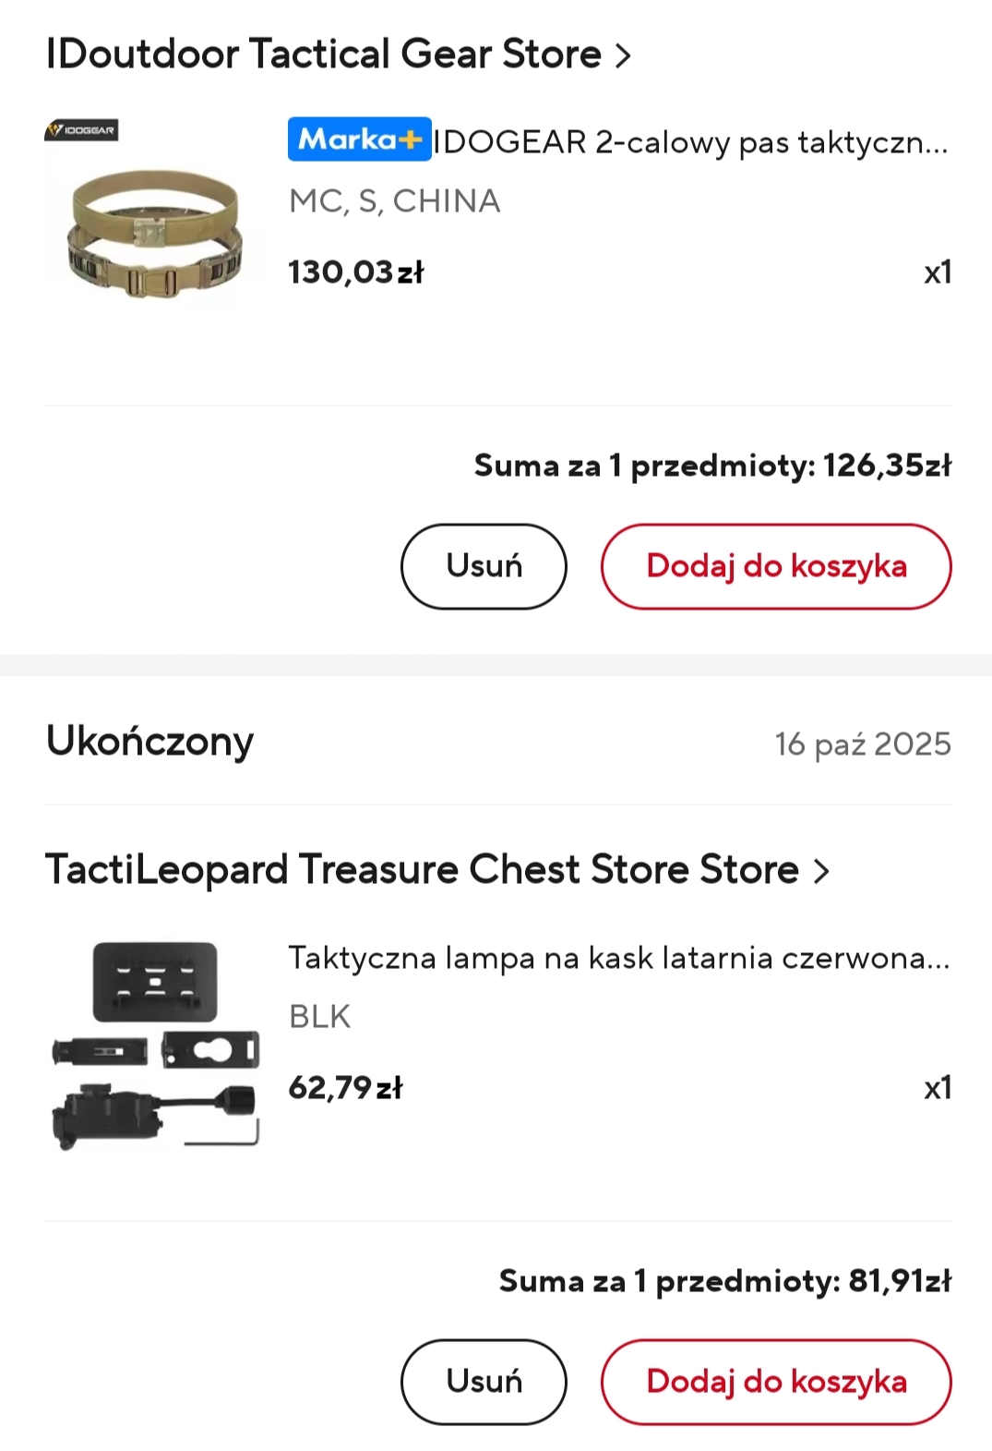Tap the Ukończony order status header
This screenshot has height=1451, width=992.
click(149, 742)
